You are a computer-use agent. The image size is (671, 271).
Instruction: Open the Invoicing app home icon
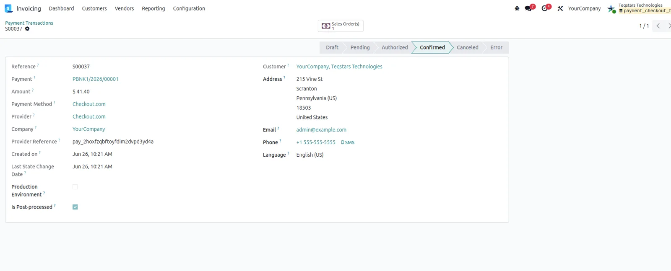(8, 8)
